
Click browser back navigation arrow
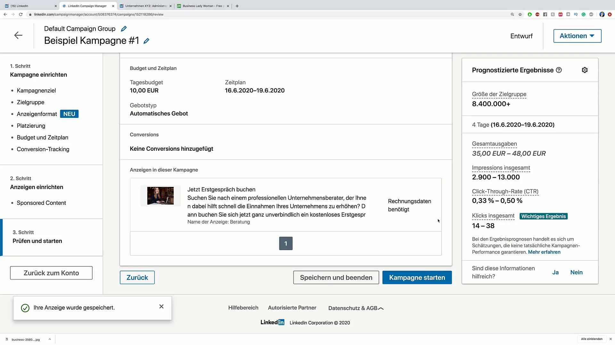click(5, 14)
